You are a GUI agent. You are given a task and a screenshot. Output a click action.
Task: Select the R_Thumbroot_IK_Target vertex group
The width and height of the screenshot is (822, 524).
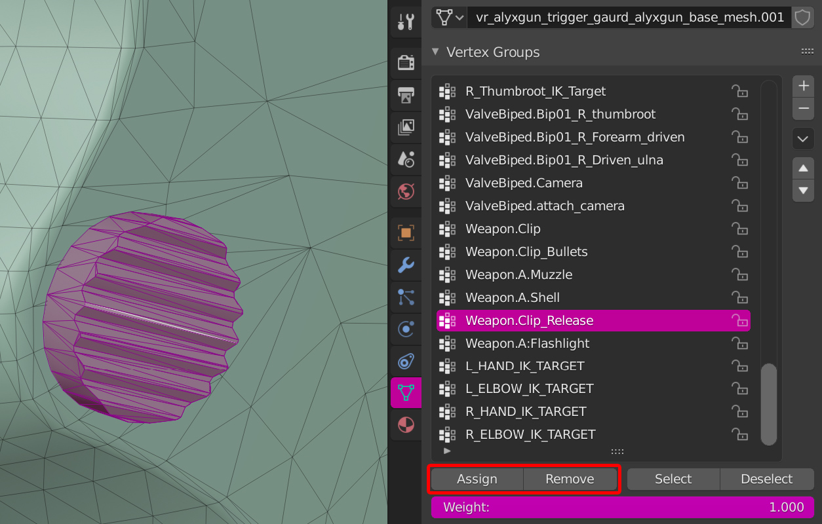pyautogui.click(x=594, y=91)
